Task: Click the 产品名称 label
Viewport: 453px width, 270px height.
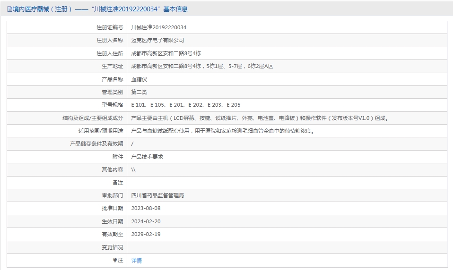Action: pos(113,79)
